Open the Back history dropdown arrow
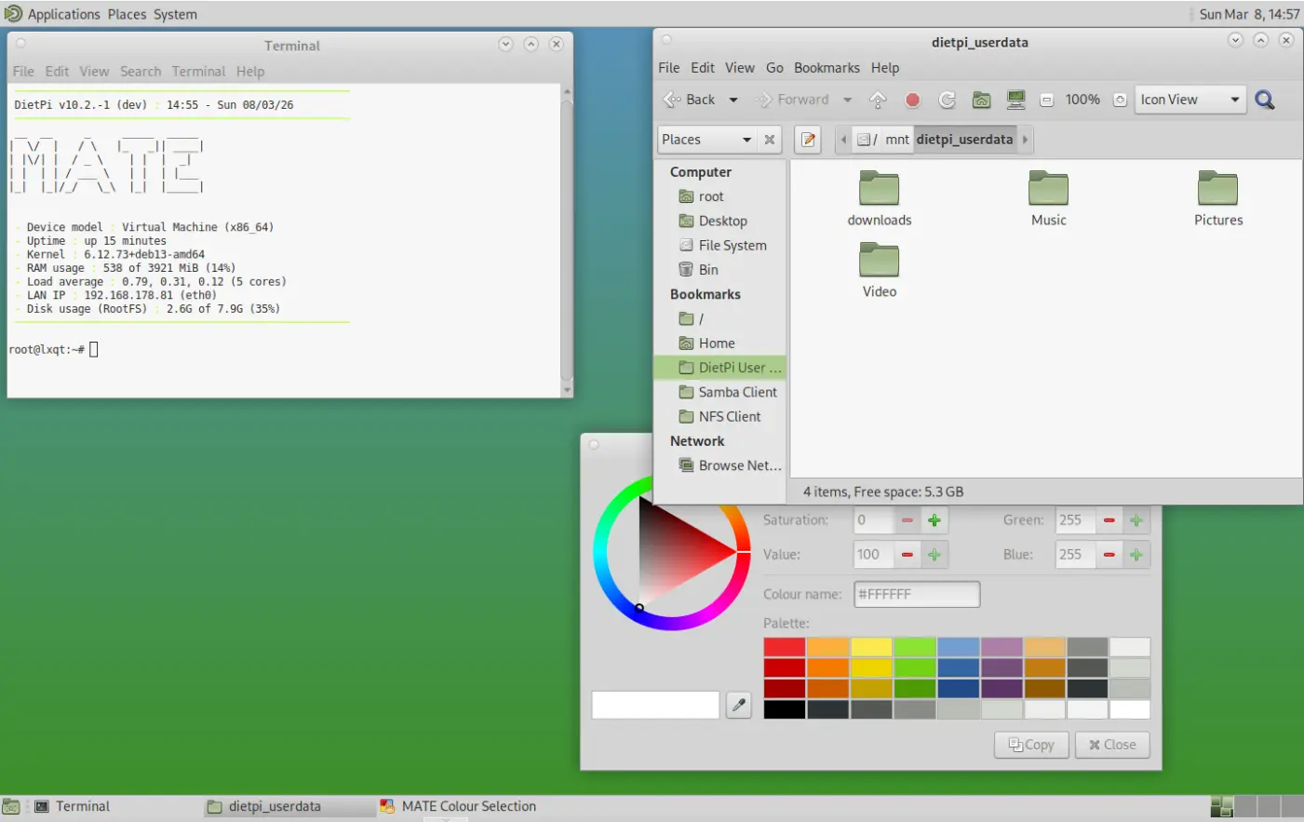Screen dimensions: 1304x822 (x=733, y=100)
